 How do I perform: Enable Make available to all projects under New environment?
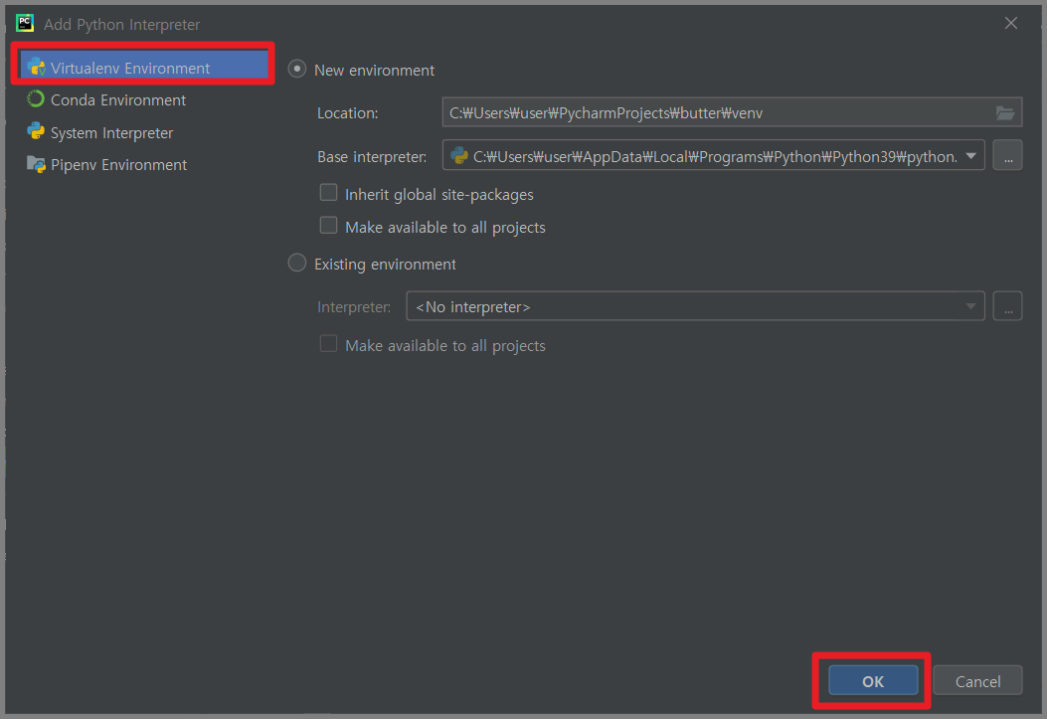point(328,226)
